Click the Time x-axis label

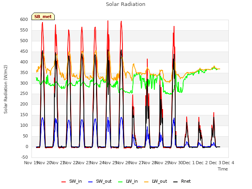point(223,169)
